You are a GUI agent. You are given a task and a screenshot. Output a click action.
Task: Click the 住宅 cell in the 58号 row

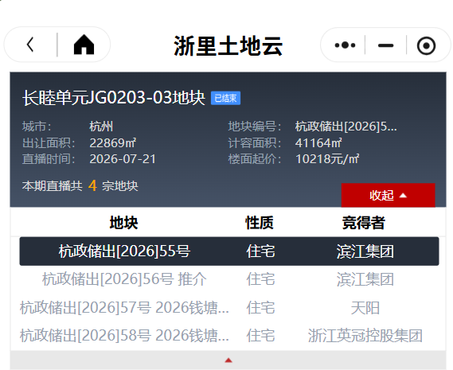(x=260, y=335)
